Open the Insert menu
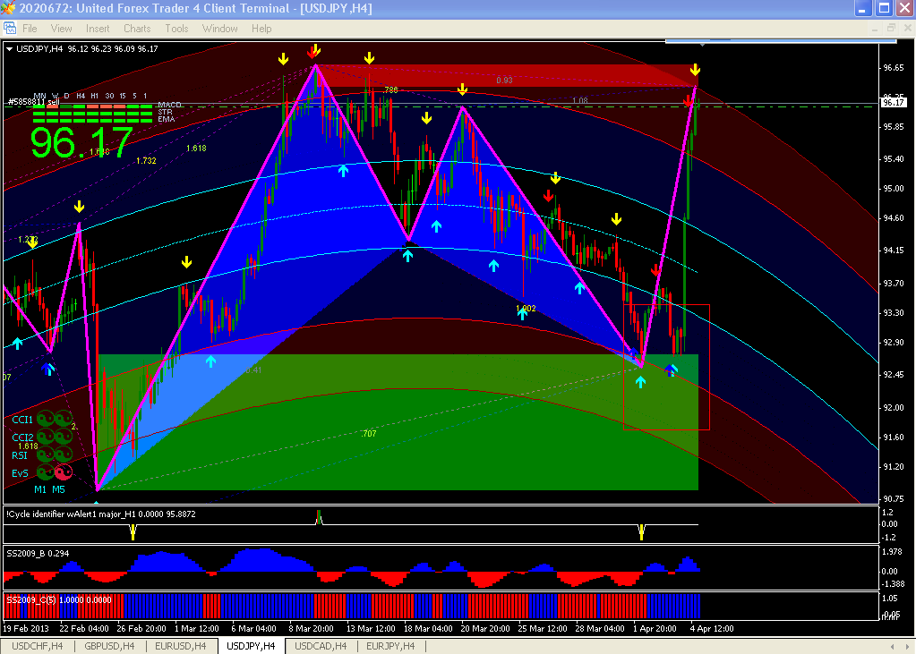The width and height of the screenshot is (916, 654). coord(98,29)
